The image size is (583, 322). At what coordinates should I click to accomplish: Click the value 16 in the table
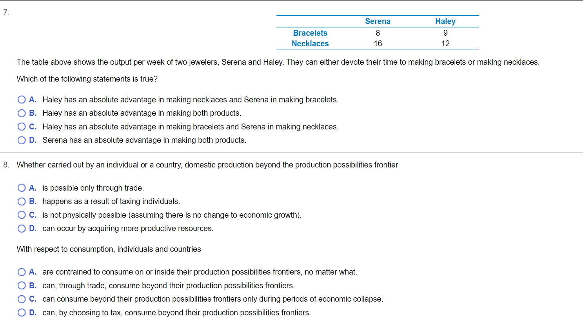[378, 44]
